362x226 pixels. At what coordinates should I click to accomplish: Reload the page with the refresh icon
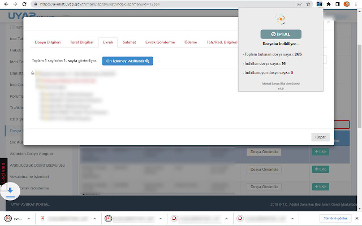tap(24, 4)
